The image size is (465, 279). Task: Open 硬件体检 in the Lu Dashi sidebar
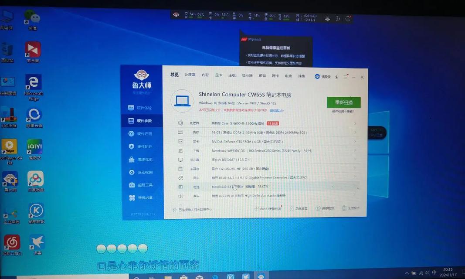140,108
